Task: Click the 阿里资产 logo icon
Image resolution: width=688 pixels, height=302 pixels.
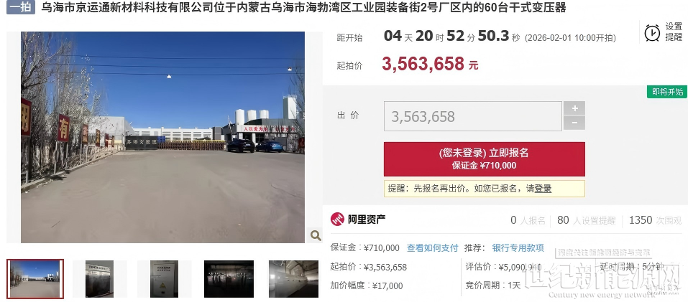Action: [337, 220]
